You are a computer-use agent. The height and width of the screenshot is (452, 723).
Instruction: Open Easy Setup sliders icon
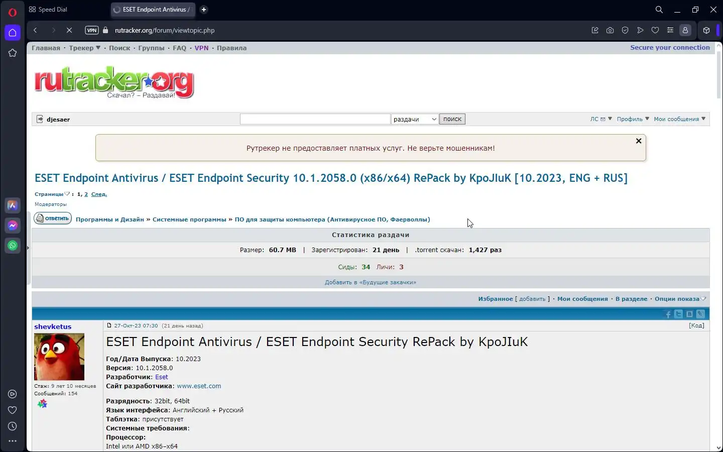[x=670, y=30]
